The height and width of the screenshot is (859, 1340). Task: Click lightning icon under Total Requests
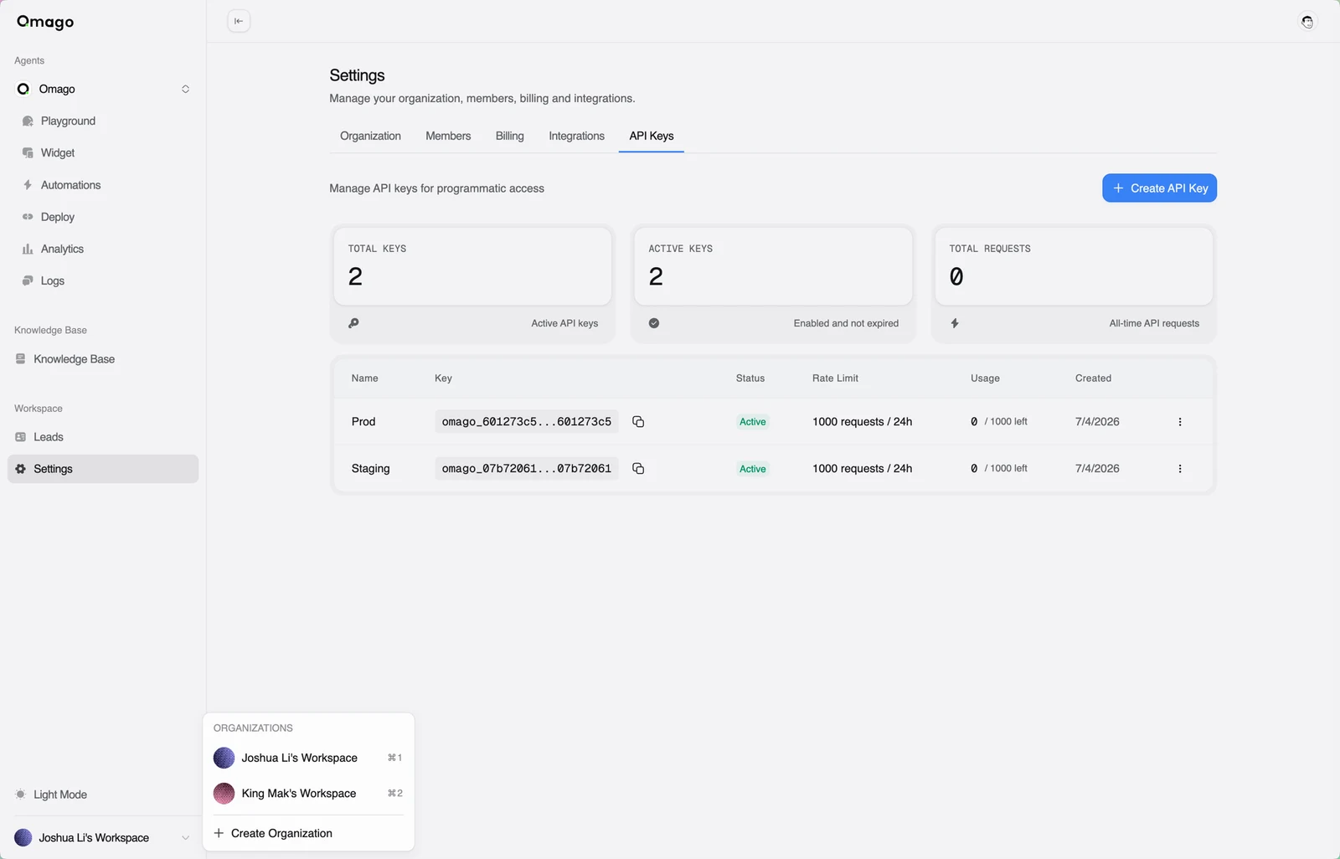pos(955,323)
